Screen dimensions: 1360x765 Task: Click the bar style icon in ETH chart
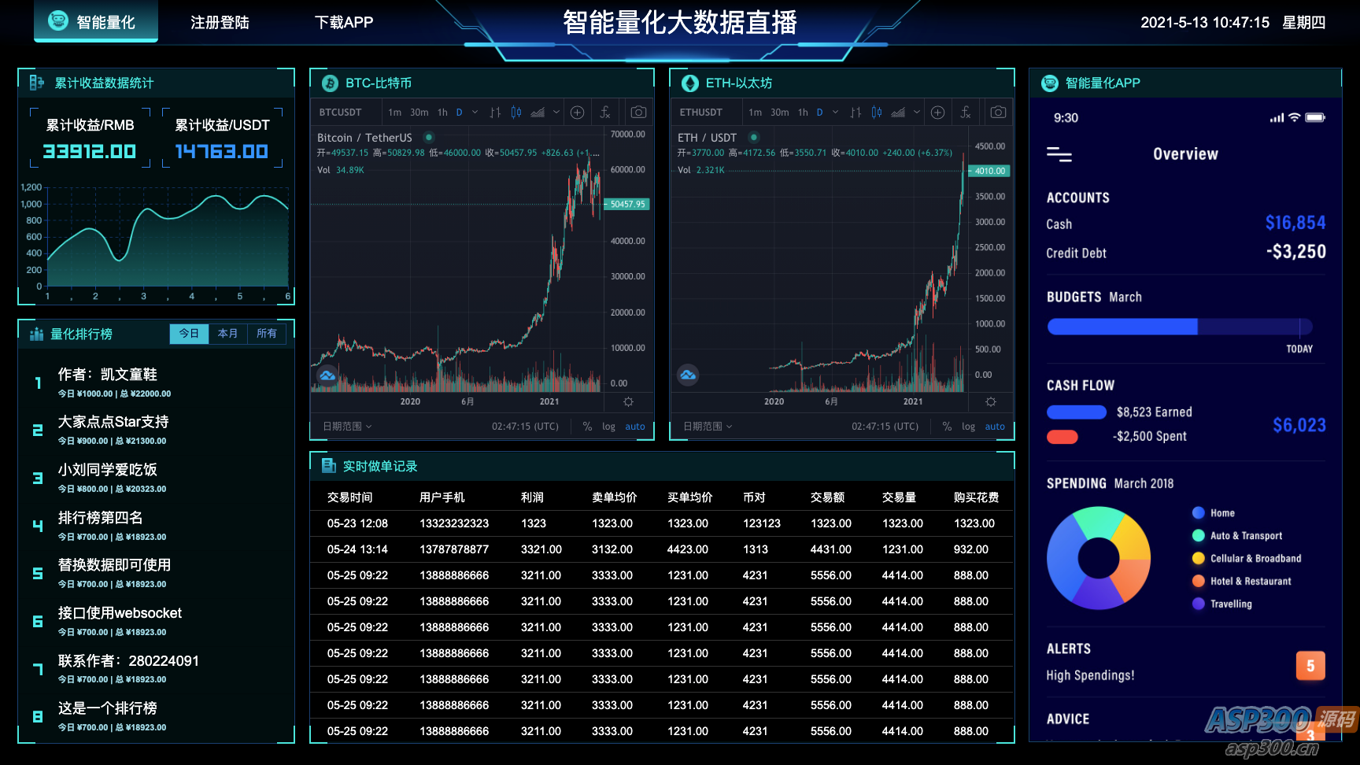click(856, 113)
